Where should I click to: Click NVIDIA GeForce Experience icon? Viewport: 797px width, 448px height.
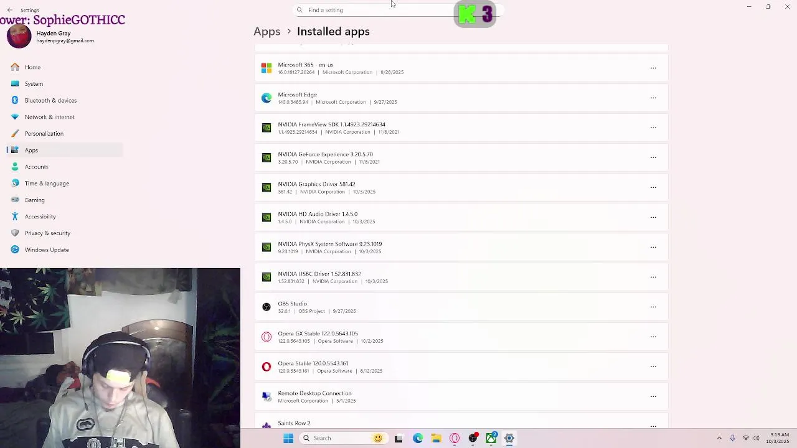pyautogui.click(x=266, y=157)
